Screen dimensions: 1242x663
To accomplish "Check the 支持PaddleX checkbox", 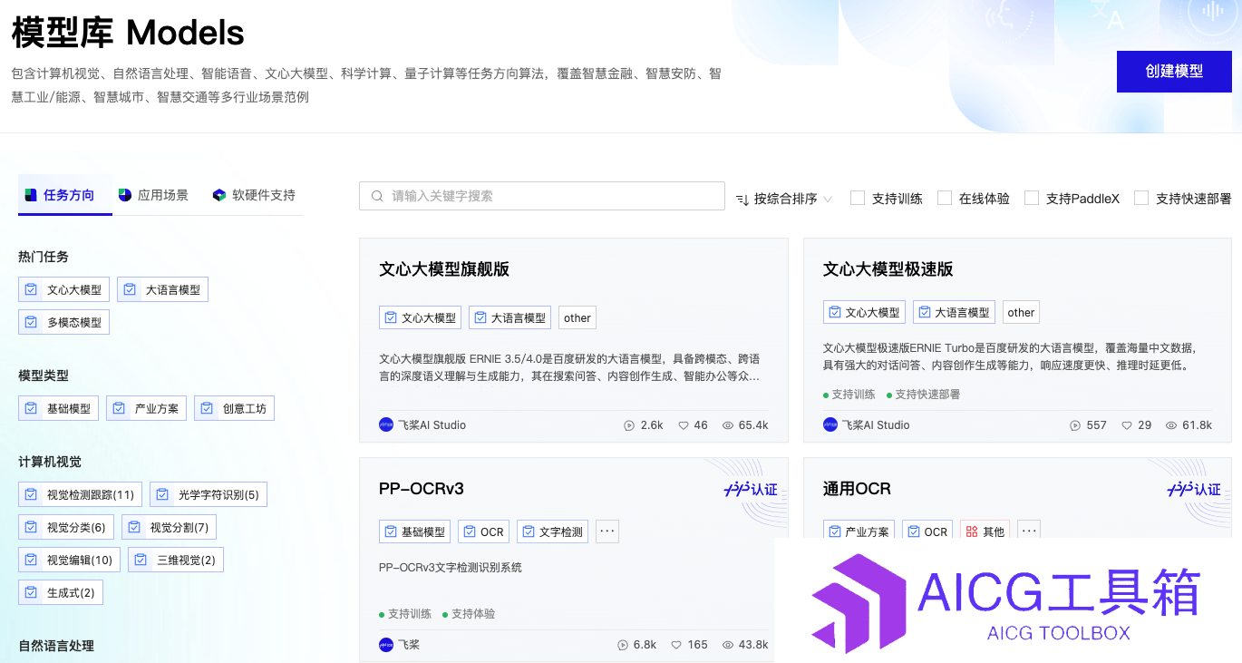I will 1032,198.
